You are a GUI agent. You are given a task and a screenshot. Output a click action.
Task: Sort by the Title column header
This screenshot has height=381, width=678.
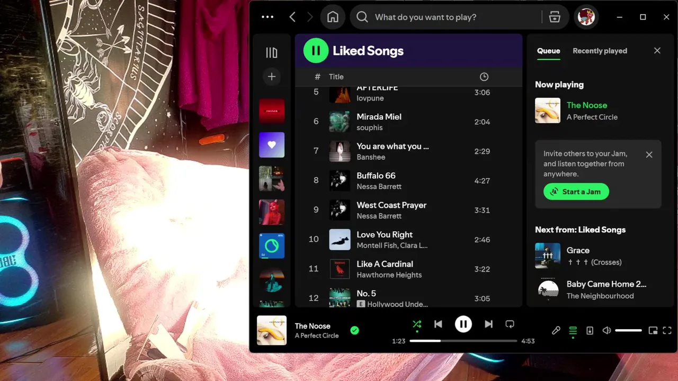(336, 77)
